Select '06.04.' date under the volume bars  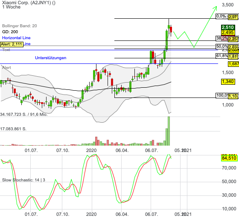click(x=122, y=150)
